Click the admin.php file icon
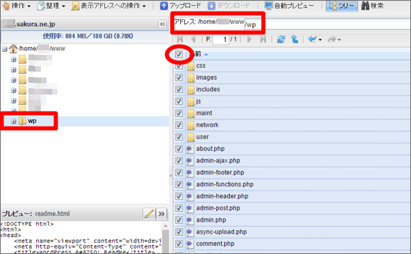This screenshot has height=254, width=411. 190,220
